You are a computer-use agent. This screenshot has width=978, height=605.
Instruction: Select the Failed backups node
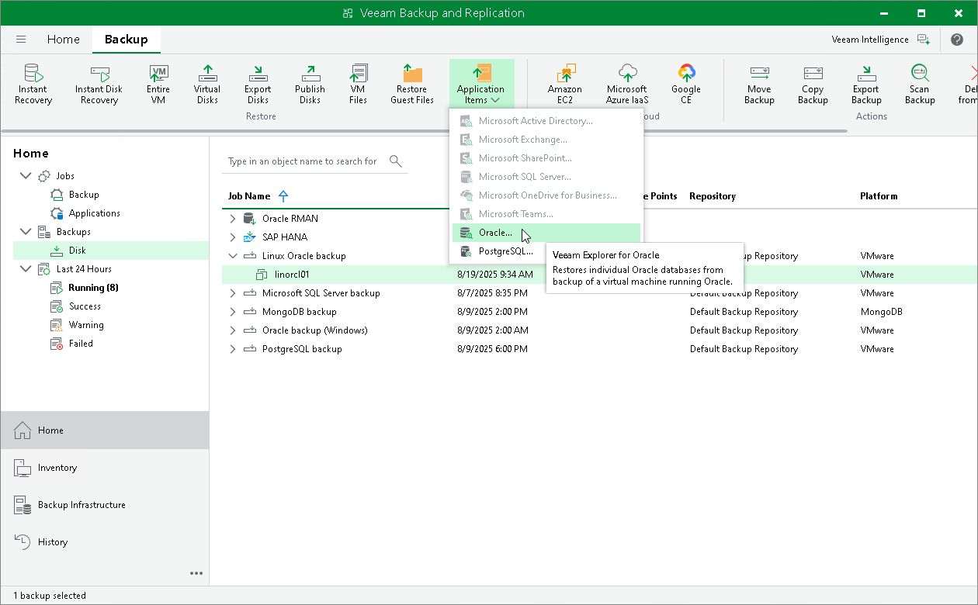click(x=80, y=343)
